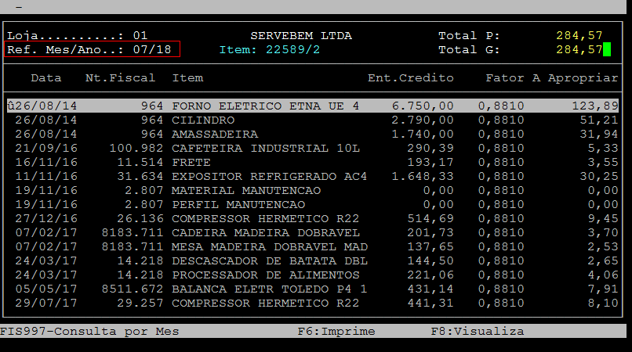Click the Loja field value 01

click(x=140, y=36)
